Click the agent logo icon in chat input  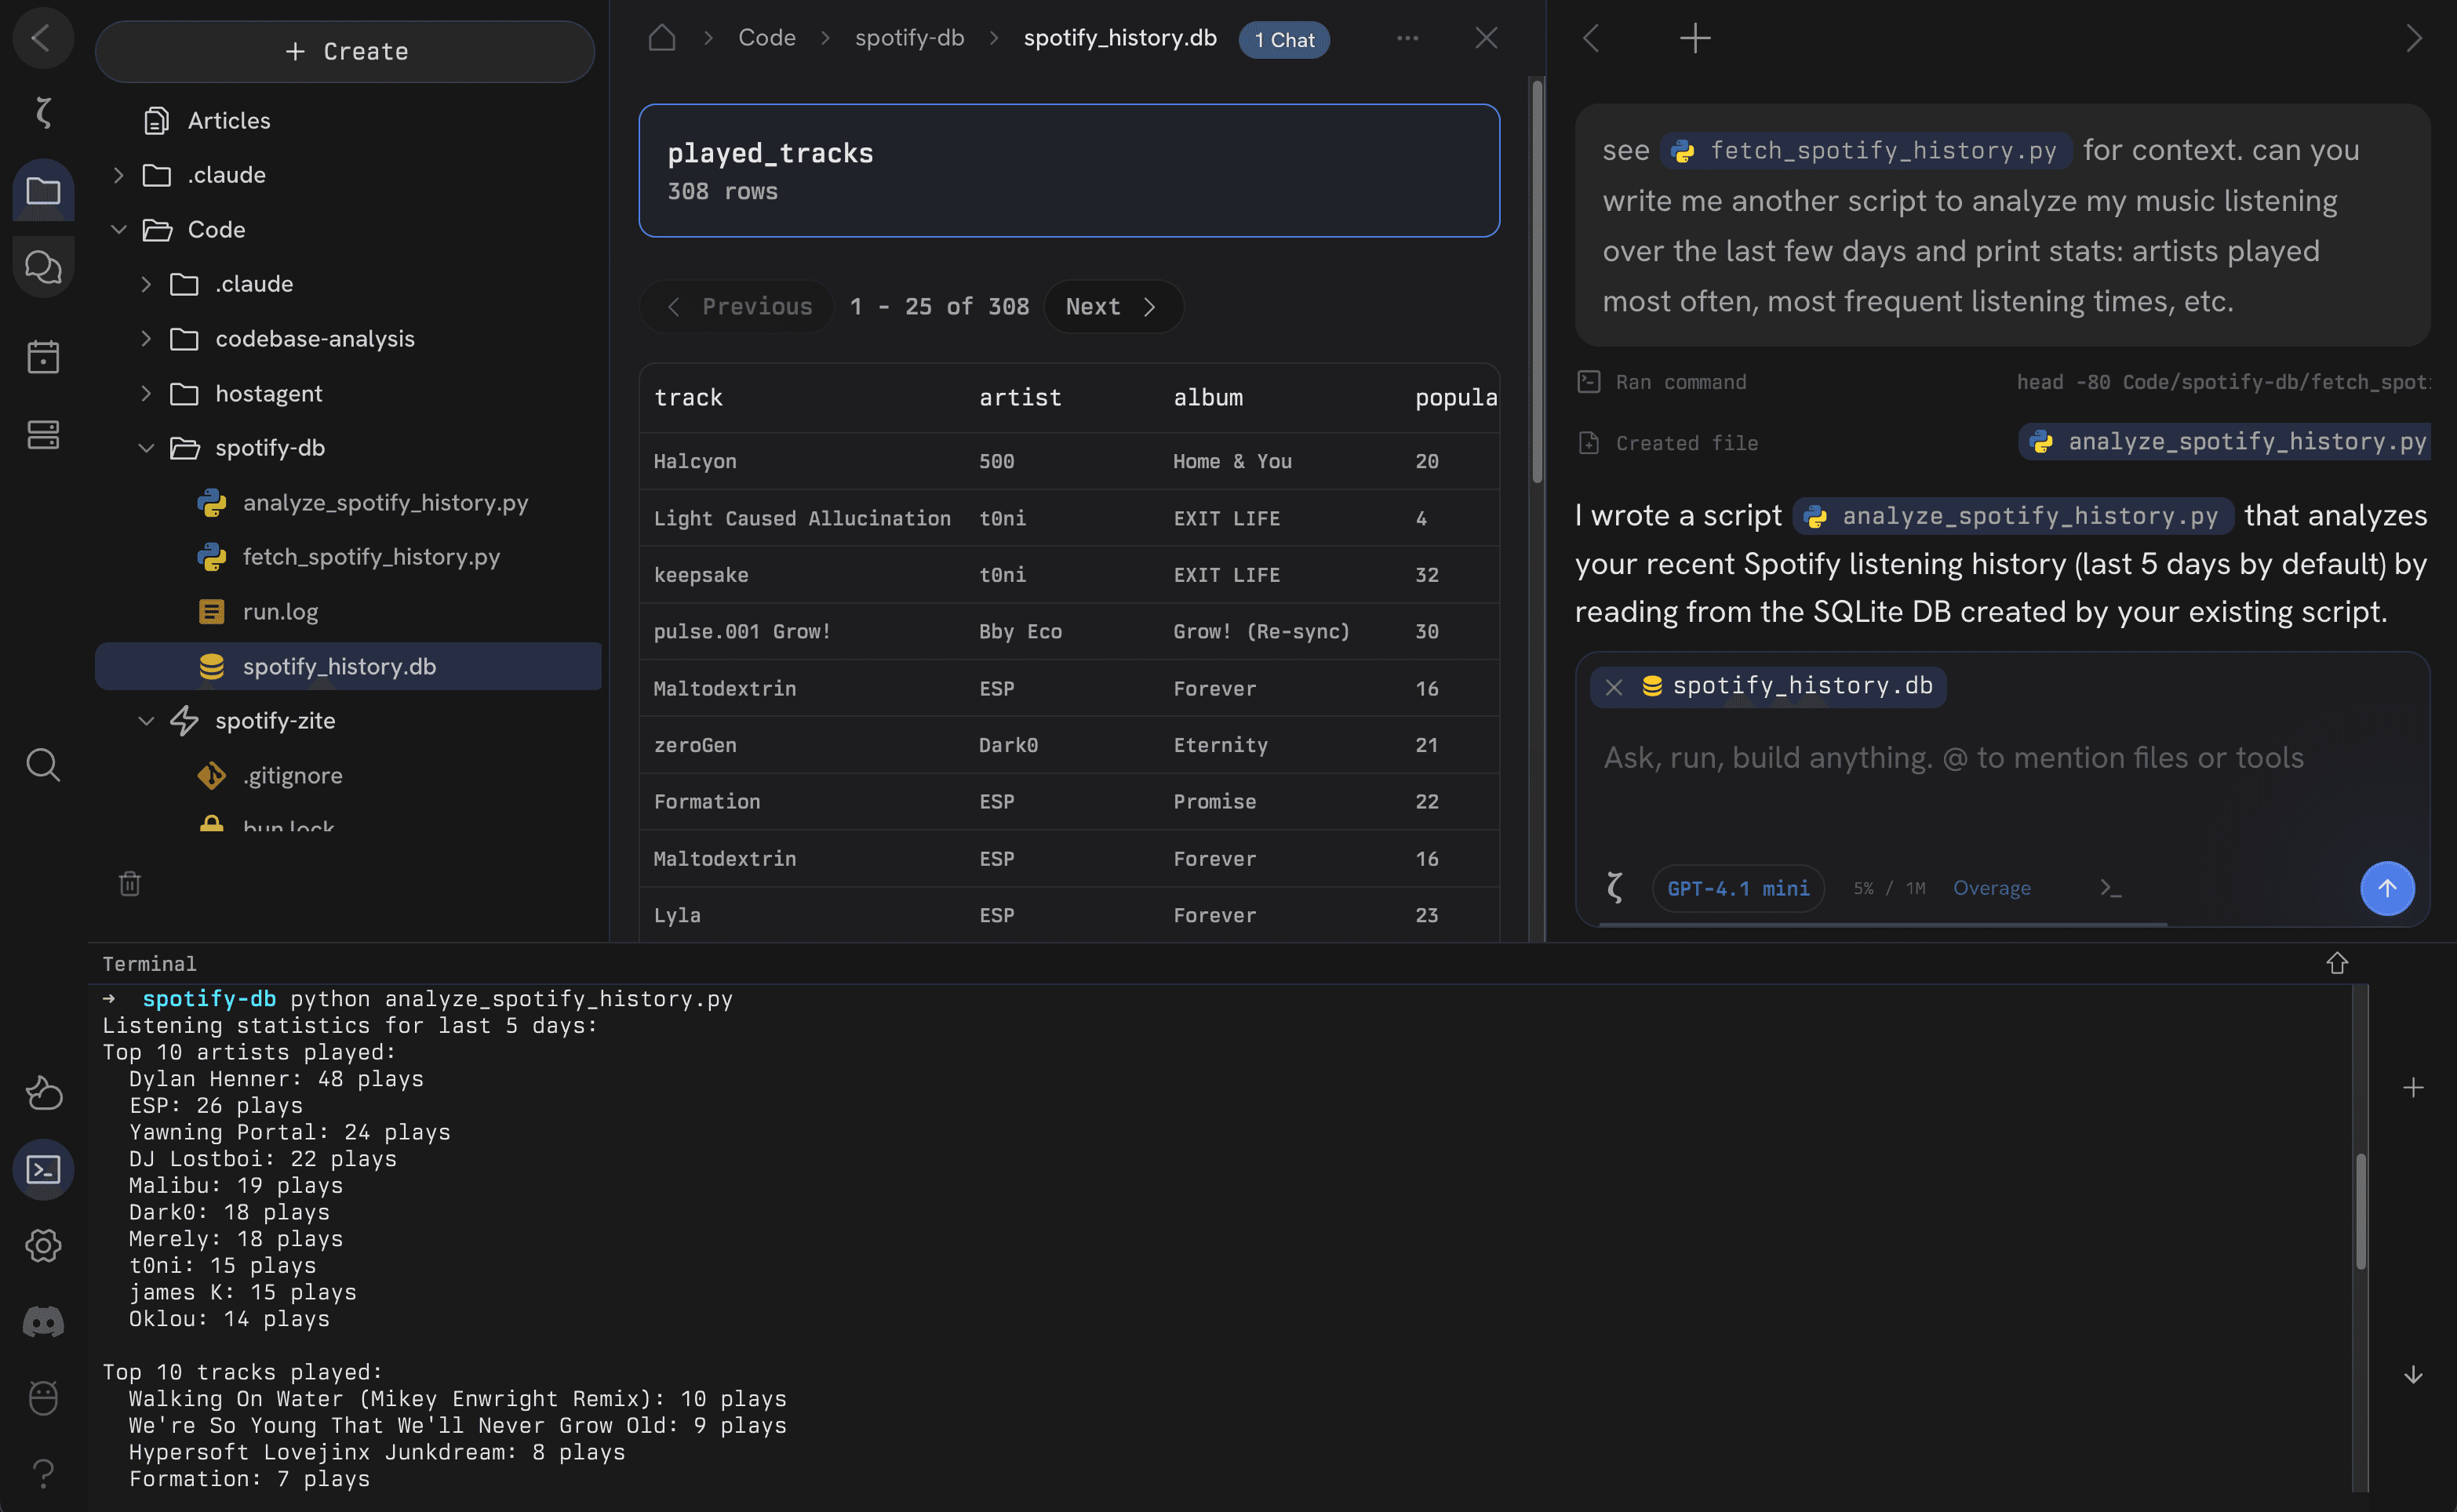(x=1614, y=888)
